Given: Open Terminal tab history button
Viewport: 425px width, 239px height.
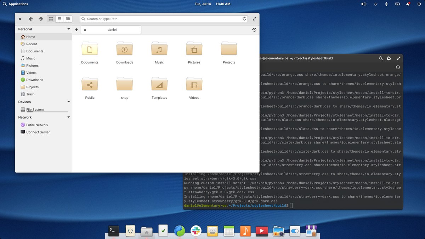Looking at the screenshot, I should pos(398,67).
